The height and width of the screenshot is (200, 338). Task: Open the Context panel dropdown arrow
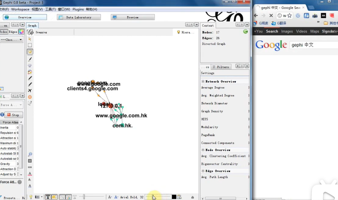247,25
